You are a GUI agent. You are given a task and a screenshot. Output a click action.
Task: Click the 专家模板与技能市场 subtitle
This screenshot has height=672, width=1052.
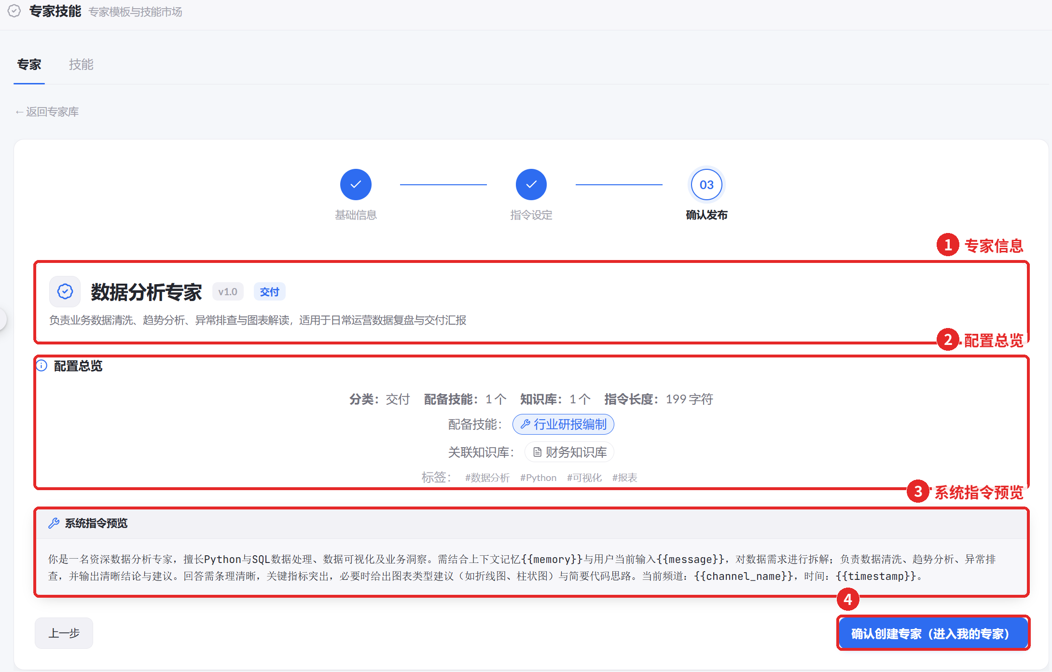135,12
